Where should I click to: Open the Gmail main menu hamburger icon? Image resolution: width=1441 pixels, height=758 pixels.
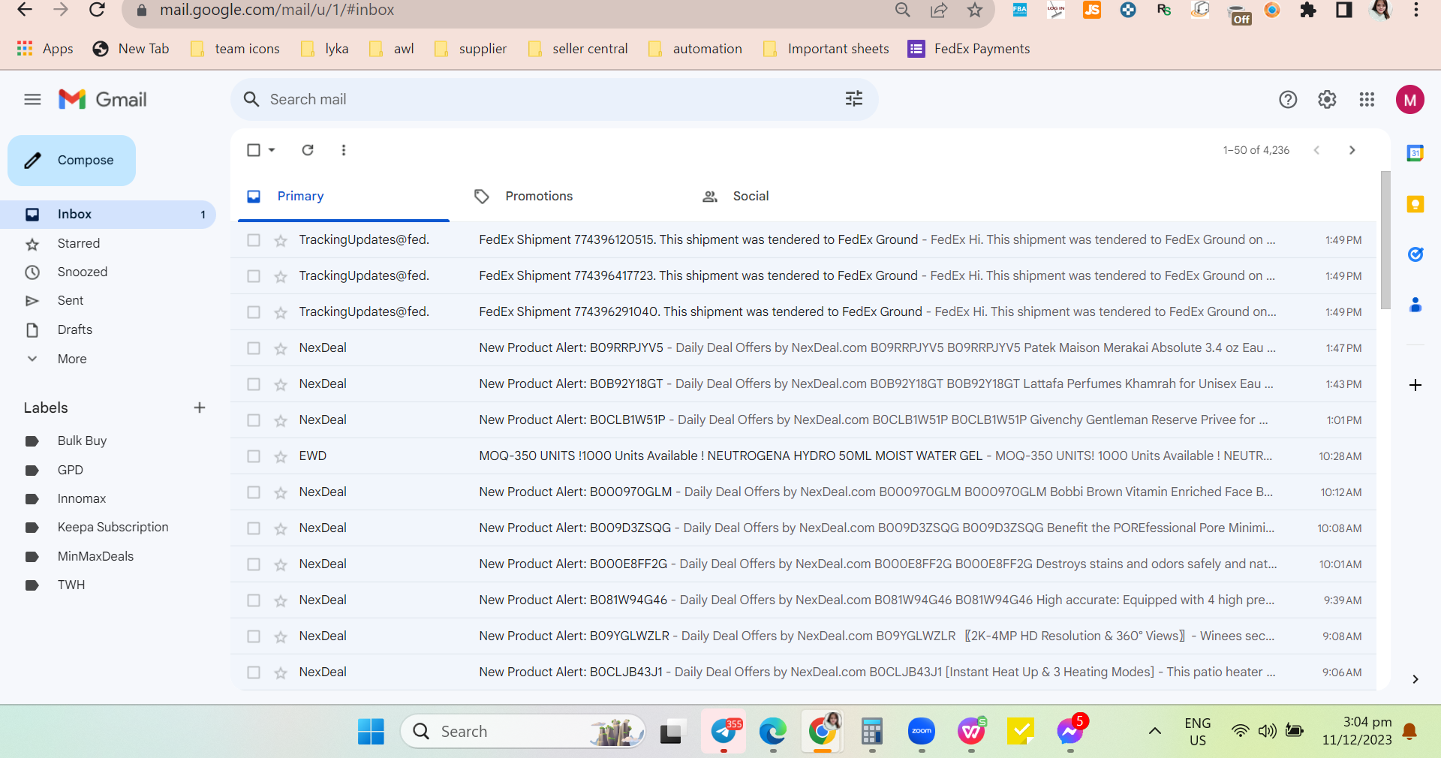coord(32,99)
